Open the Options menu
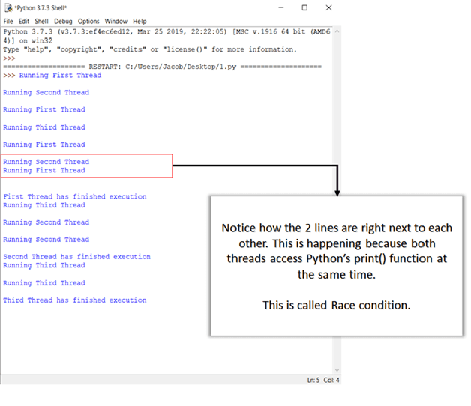This screenshot has width=471, height=406. (88, 22)
